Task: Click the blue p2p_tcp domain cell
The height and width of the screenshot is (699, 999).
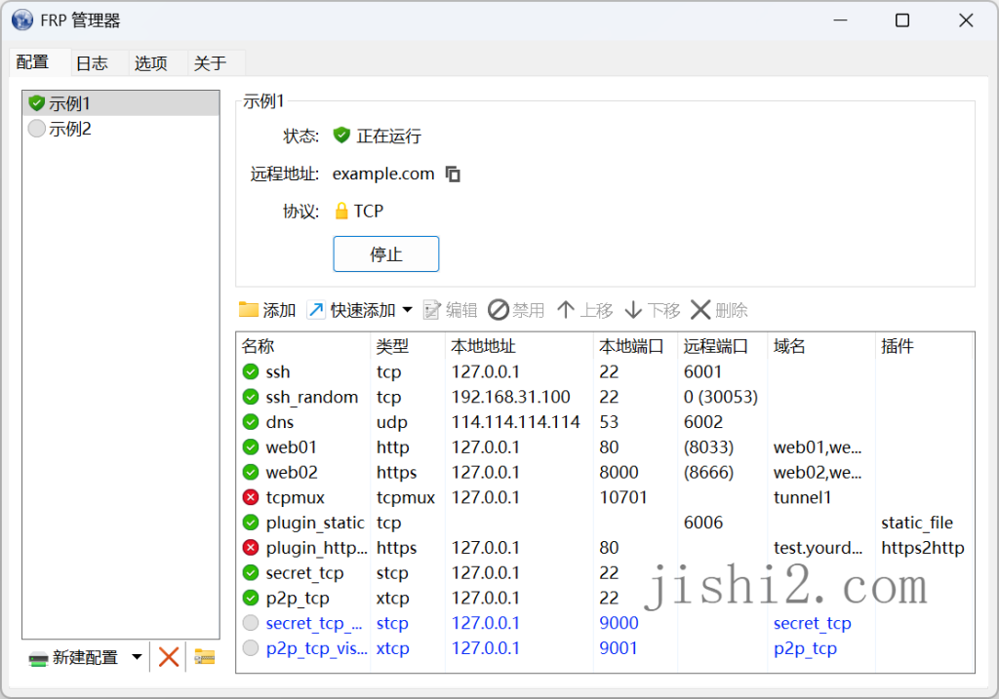Action: pos(805,648)
